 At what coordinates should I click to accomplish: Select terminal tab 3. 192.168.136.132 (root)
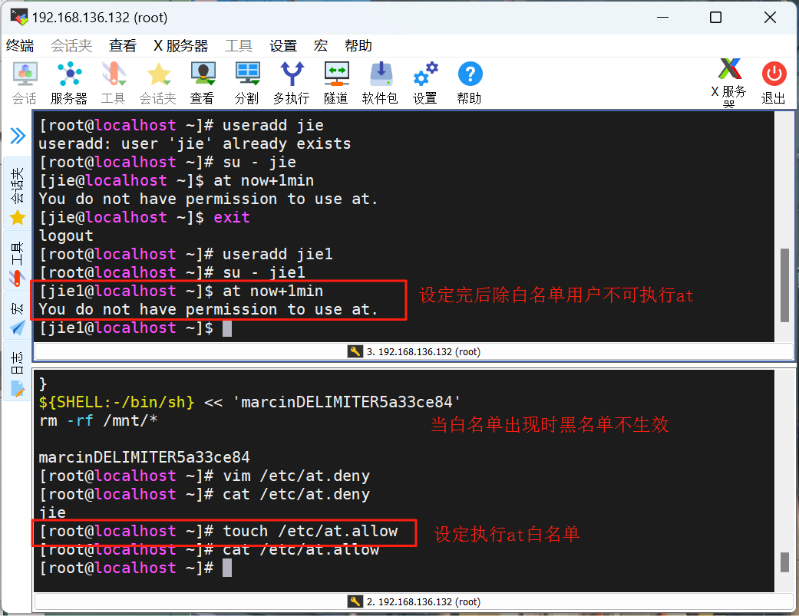click(414, 352)
